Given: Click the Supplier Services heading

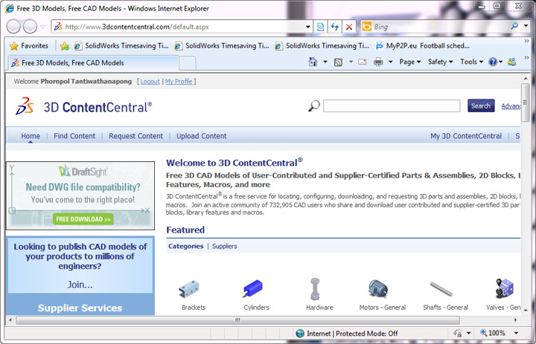Looking at the screenshot, I should pyautogui.click(x=80, y=308).
